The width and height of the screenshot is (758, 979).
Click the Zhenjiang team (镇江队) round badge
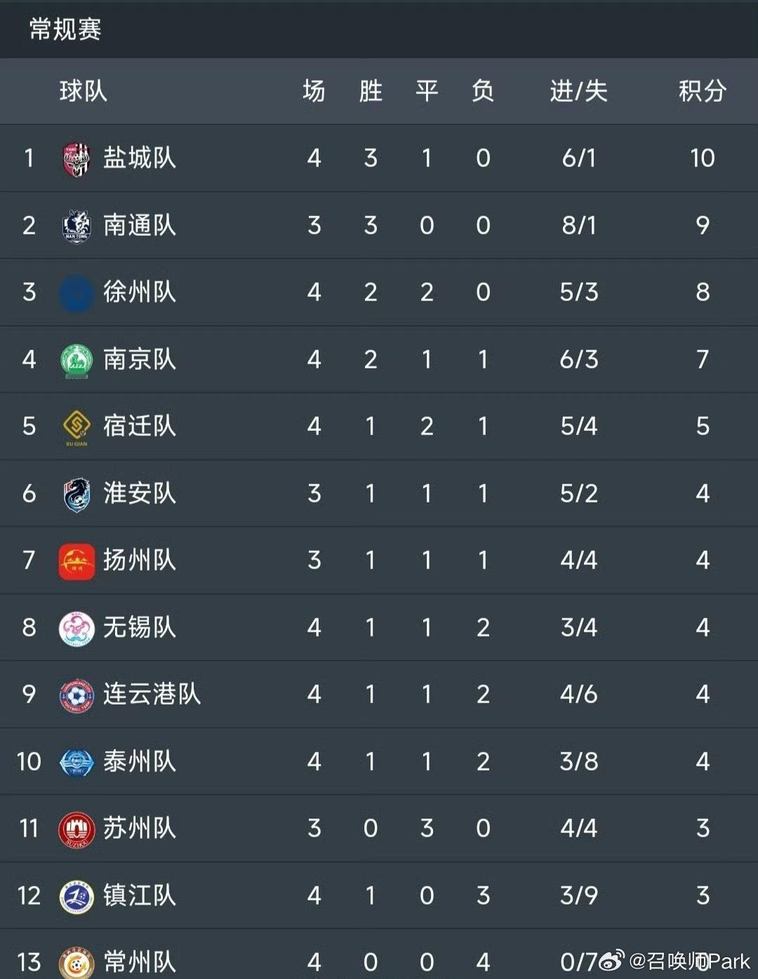coord(77,896)
